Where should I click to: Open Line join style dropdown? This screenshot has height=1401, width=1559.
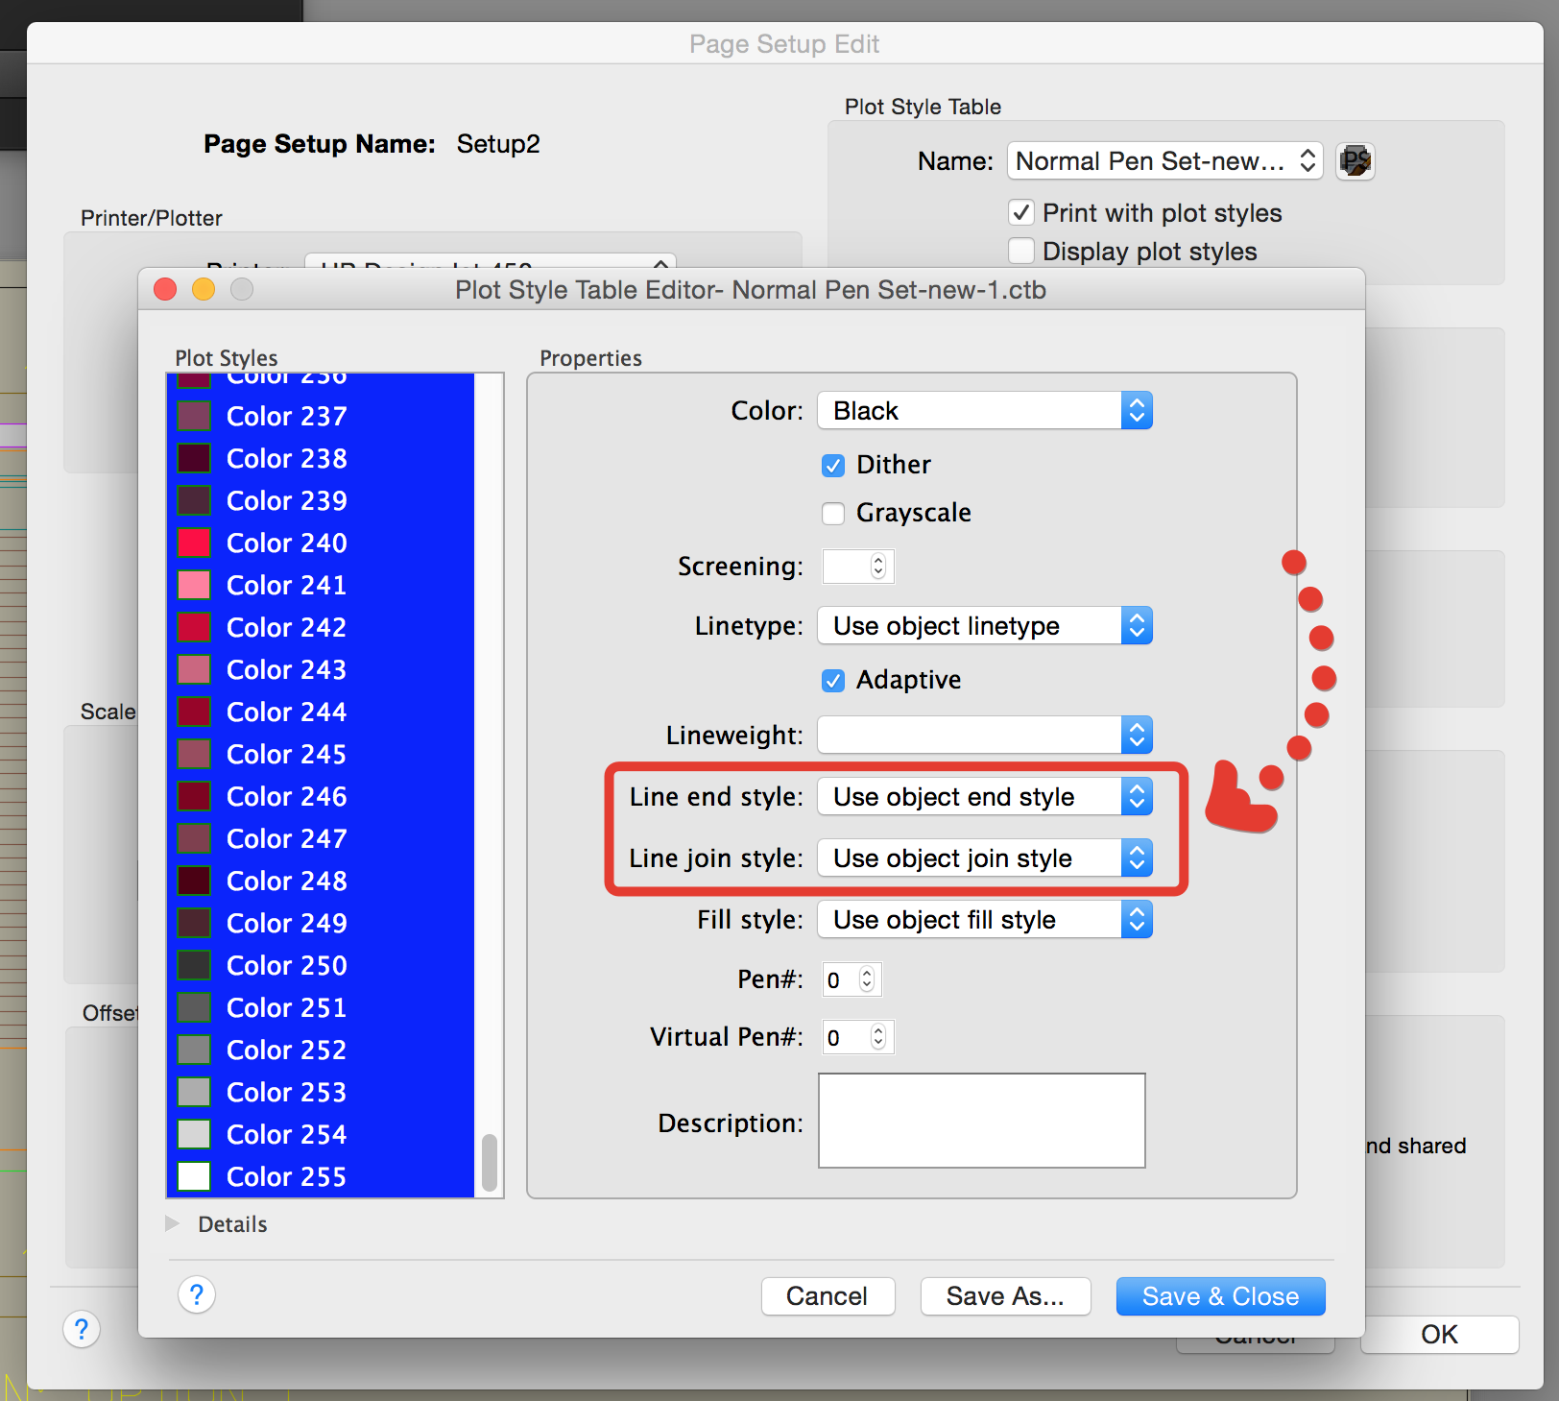point(985,858)
